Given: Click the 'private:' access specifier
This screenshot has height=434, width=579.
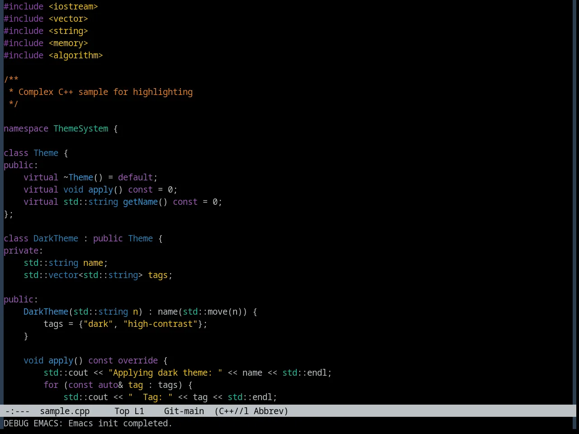Looking at the screenshot, I should tap(23, 250).
